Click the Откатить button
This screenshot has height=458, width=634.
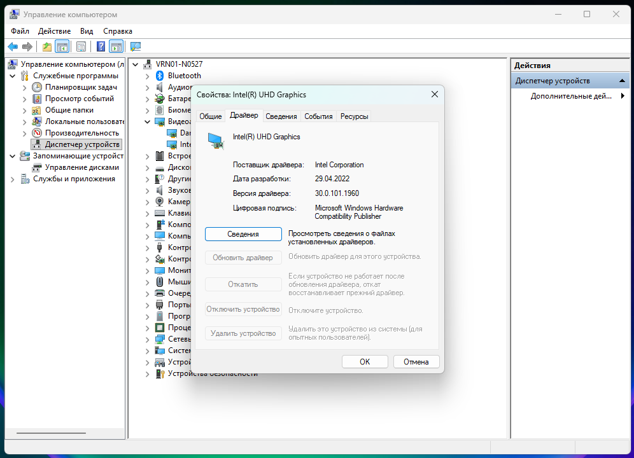(243, 284)
